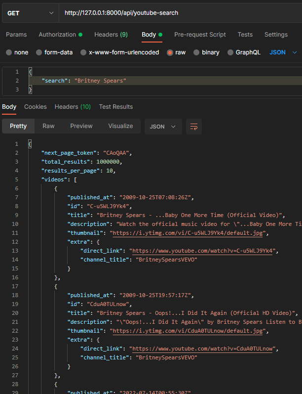The width and height of the screenshot is (302, 394).
Task: Switch to response Body tab
Action: tap(9, 107)
